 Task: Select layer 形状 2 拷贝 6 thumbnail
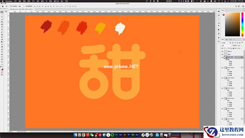(226, 109)
